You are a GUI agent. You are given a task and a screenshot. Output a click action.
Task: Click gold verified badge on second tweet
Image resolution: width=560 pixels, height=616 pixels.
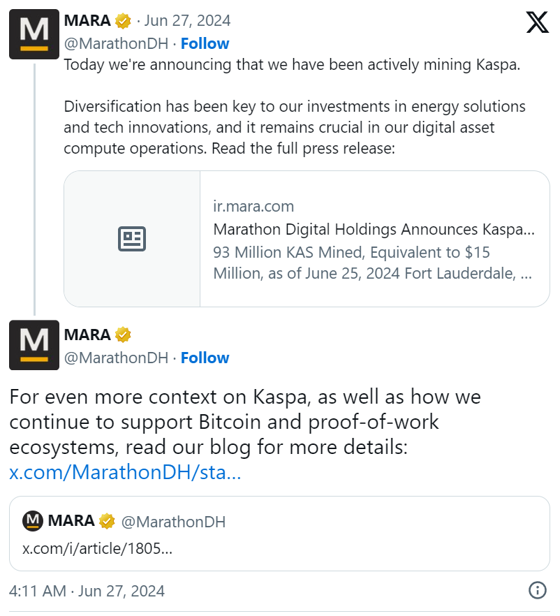point(124,335)
